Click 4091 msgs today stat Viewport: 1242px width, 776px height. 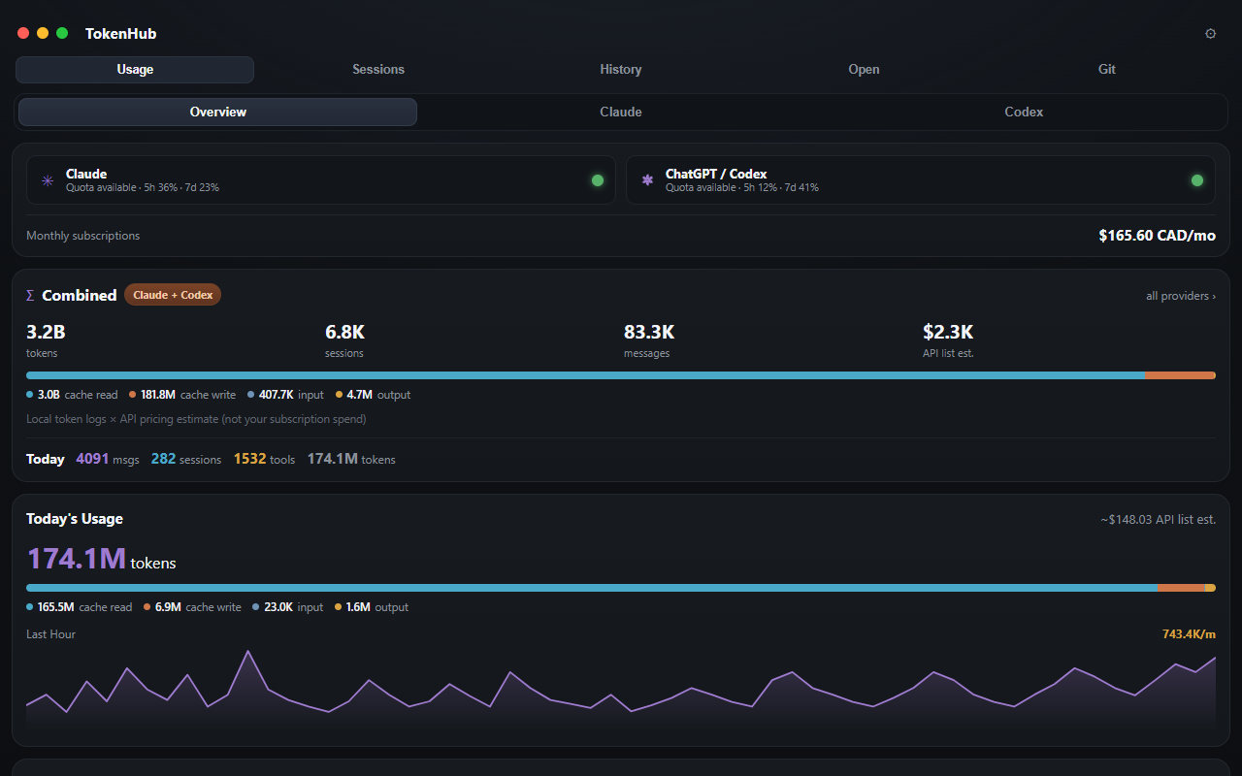108,459
